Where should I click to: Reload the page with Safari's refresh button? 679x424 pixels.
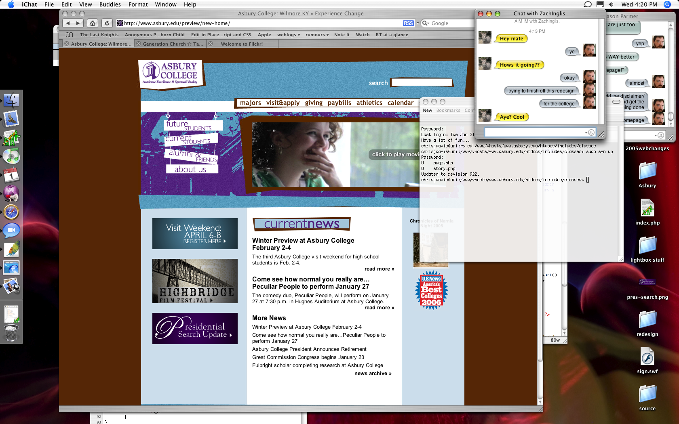click(x=107, y=23)
